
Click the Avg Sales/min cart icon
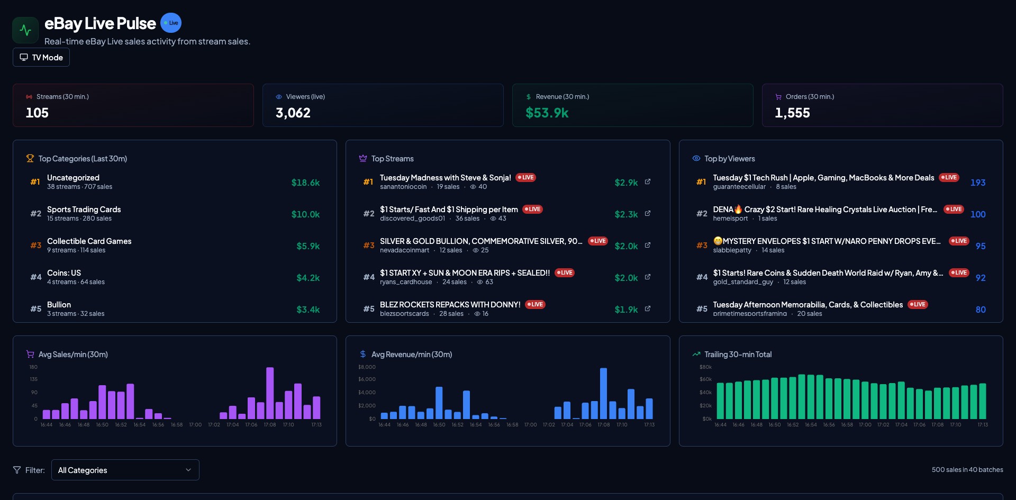coord(30,354)
